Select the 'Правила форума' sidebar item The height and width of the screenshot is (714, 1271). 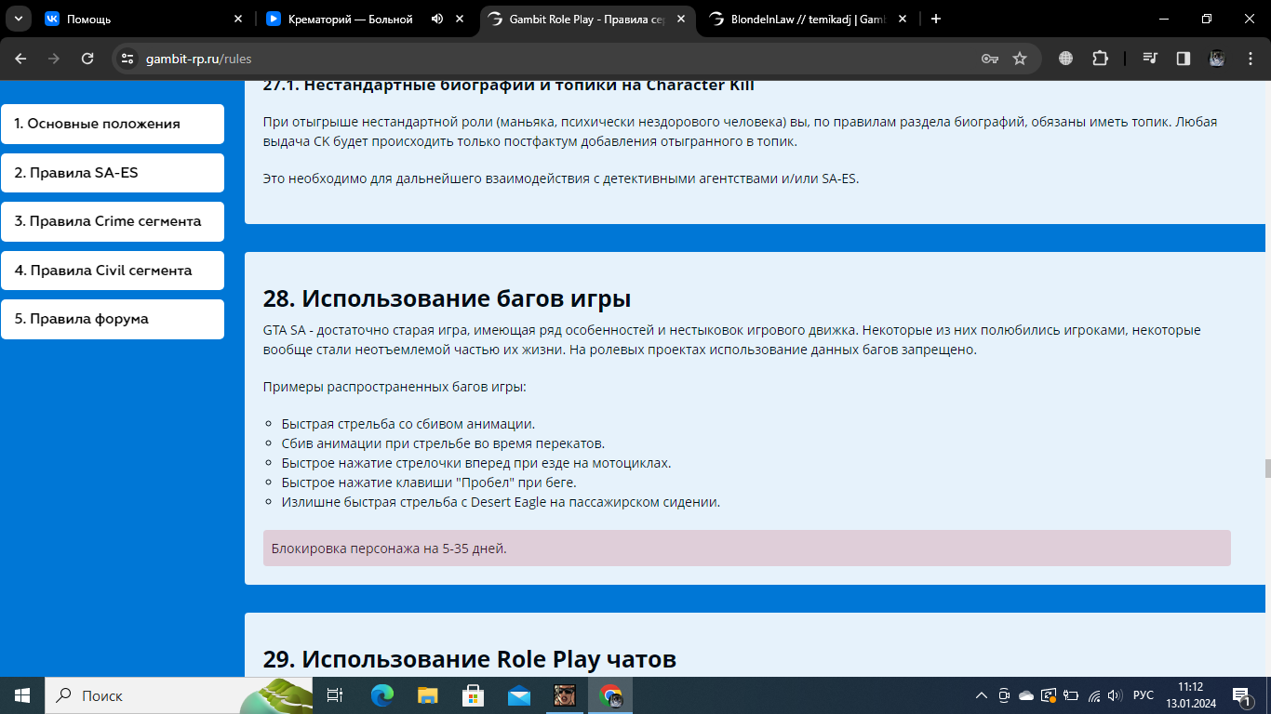click(113, 319)
